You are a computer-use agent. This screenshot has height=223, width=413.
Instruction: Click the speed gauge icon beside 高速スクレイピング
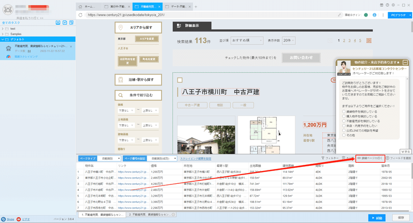click(8, 57)
